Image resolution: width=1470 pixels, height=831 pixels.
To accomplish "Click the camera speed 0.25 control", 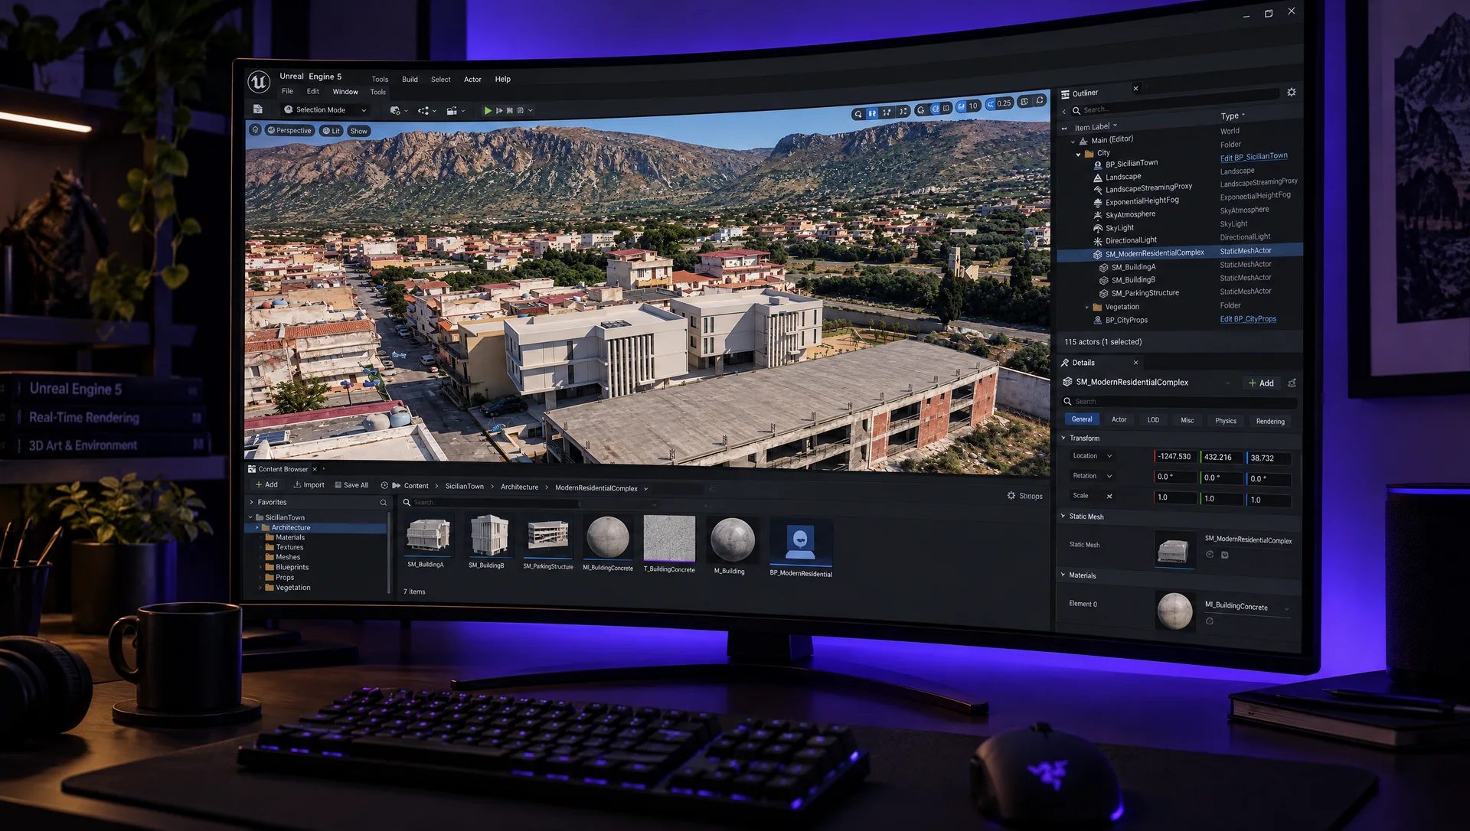I will pos(999,103).
